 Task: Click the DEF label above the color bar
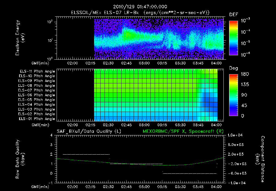coord(233,15)
